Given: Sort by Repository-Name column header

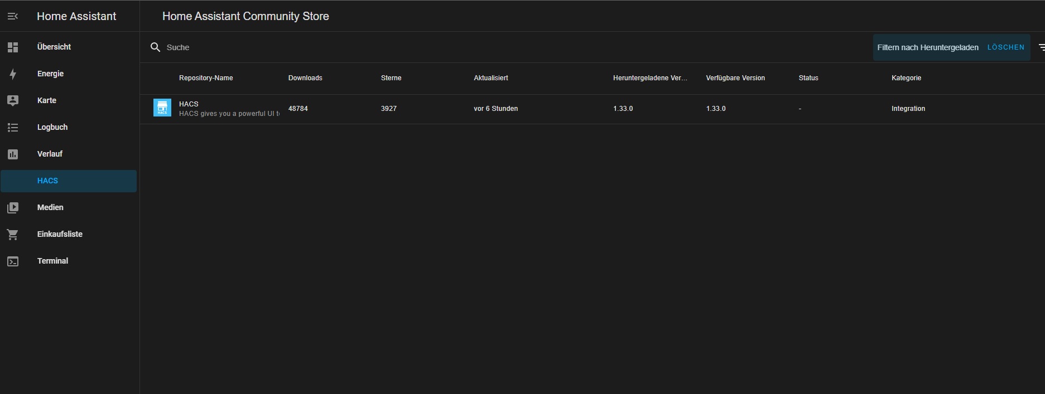Looking at the screenshot, I should (x=206, y=78).
